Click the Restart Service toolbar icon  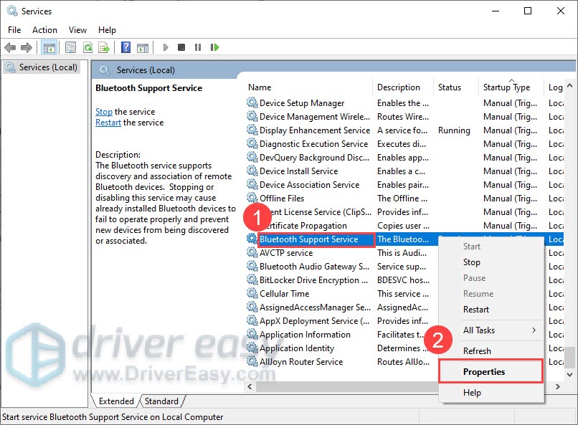[x=214, y=47]
